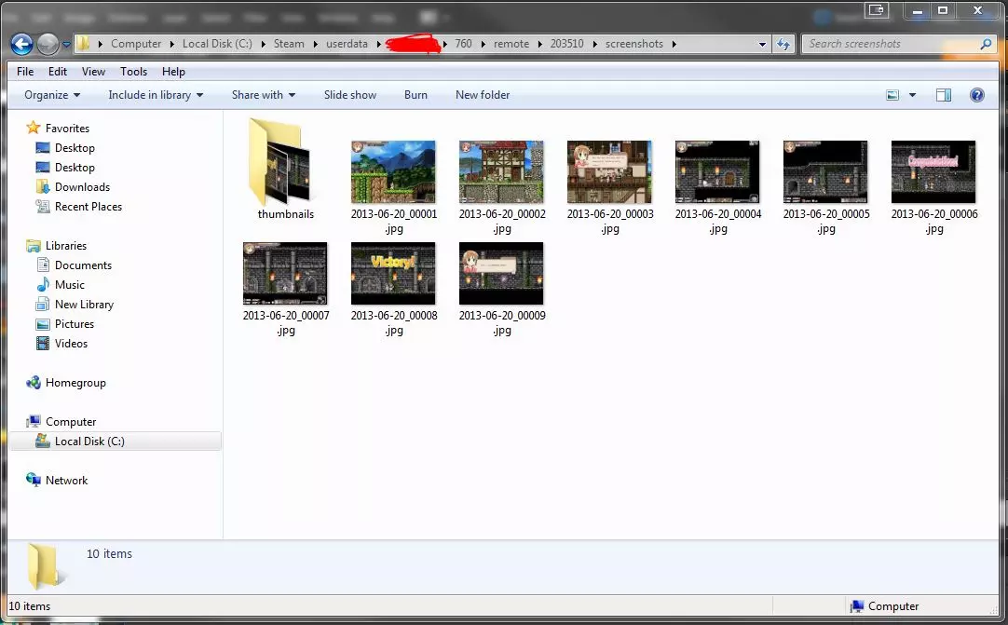
Task: Select thumbnail 2013-06-20_00006.jpg
Action: pyautogui.click(x=933, y=171)
